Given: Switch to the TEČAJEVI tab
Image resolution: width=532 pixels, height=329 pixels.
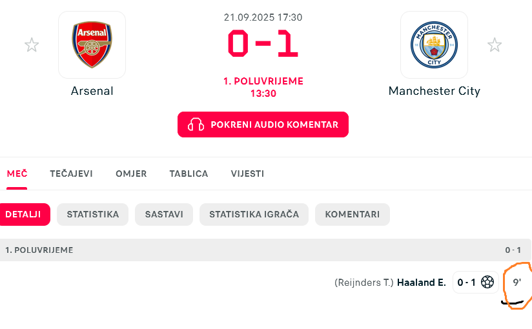Looking at the screenshot, I should (x=71, y=174).
